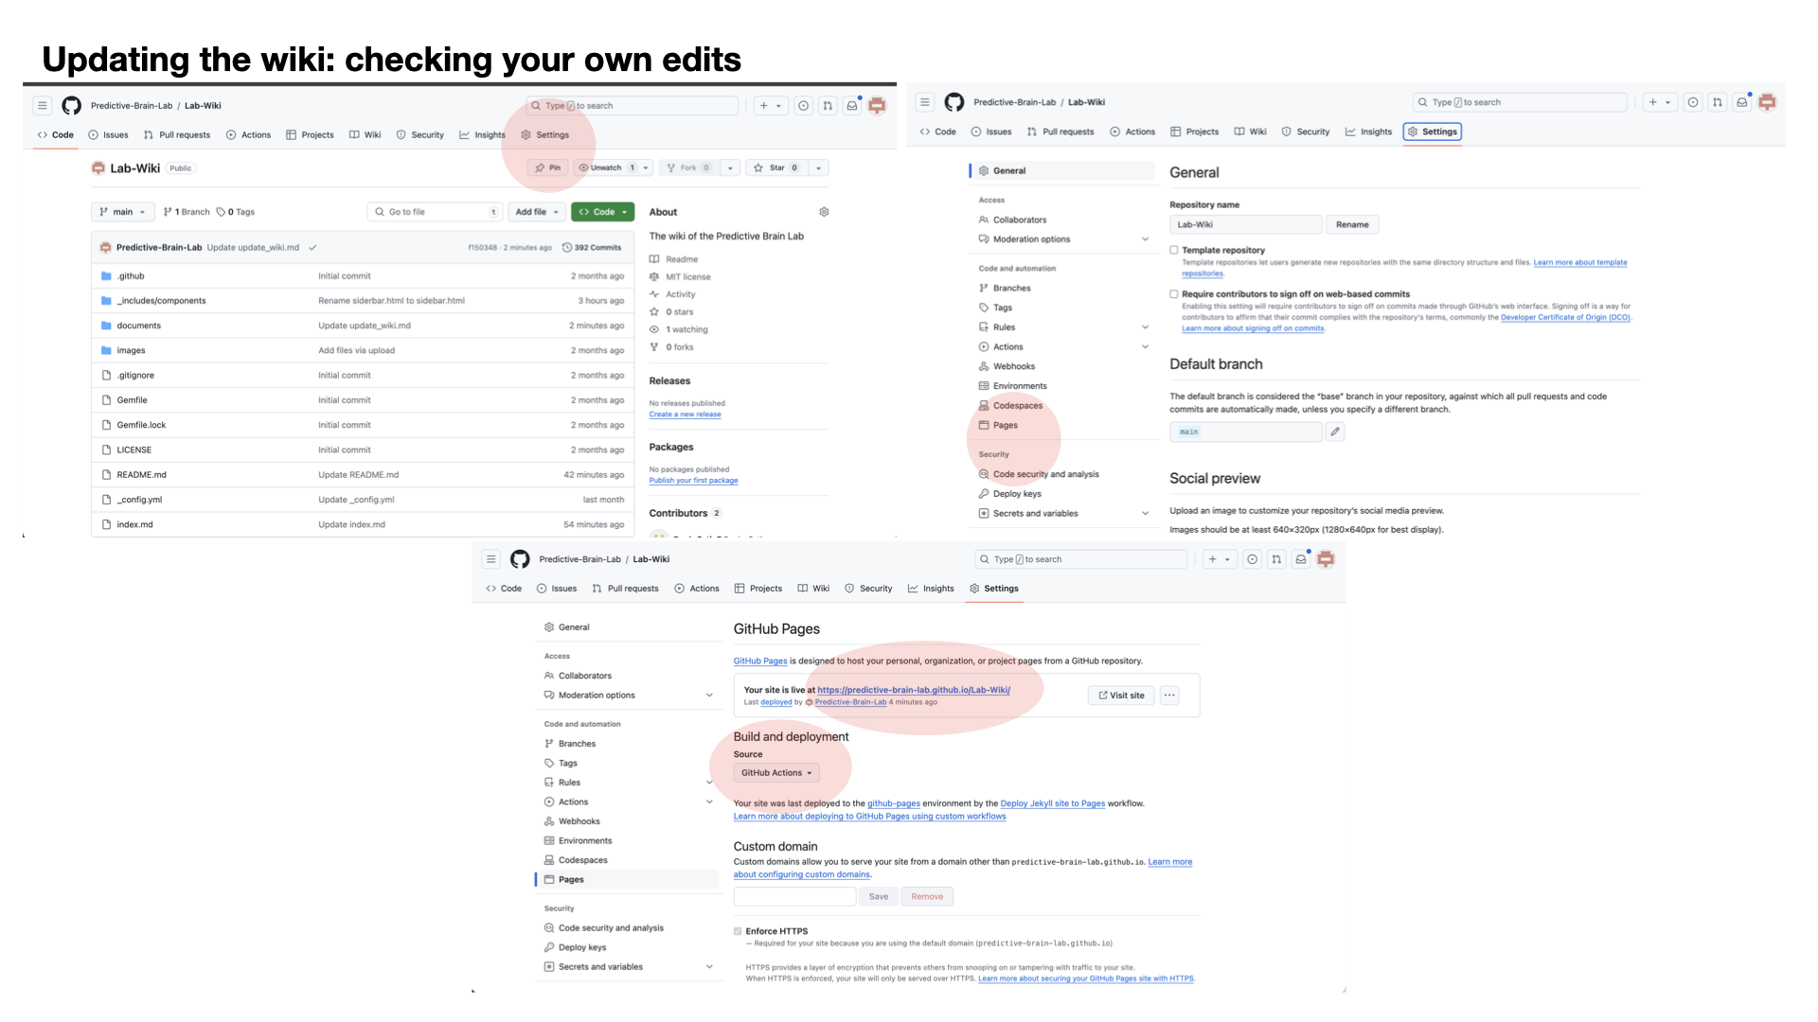1818x1022 pixels.
Task: Click the search box in the GitHub Pages screenshot
Action: [1080, 559]
